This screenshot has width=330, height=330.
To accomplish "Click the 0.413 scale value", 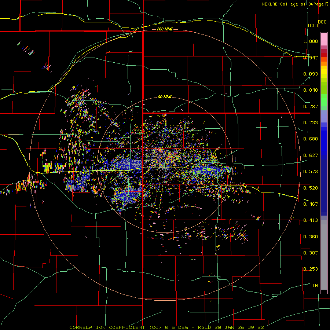I will 311,220.
